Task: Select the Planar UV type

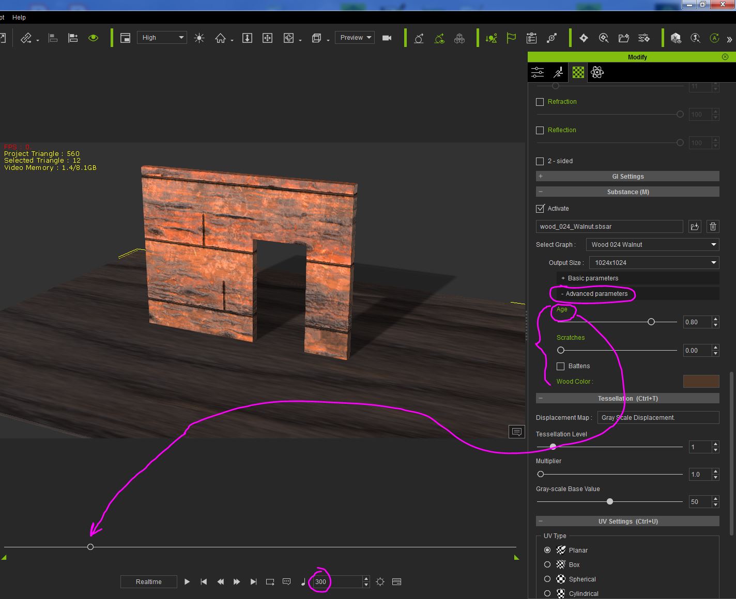Action: (x=547, y=550)
